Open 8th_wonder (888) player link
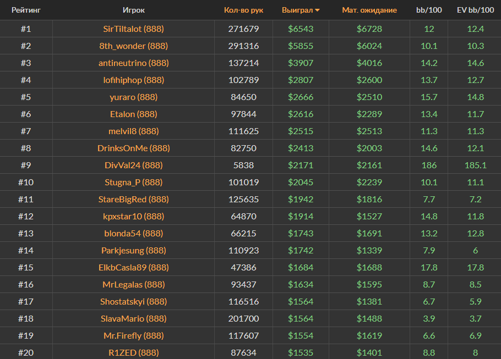 point(133,46)
